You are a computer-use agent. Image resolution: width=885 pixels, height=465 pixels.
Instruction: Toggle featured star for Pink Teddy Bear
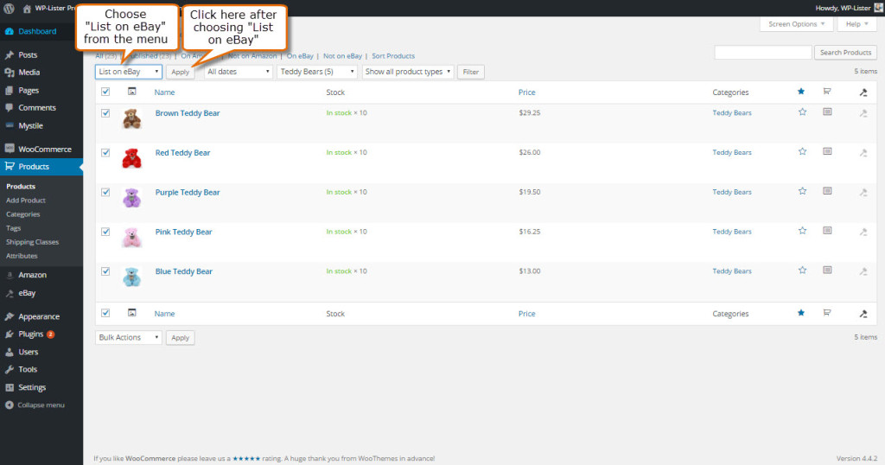click(x=802, y=231)
